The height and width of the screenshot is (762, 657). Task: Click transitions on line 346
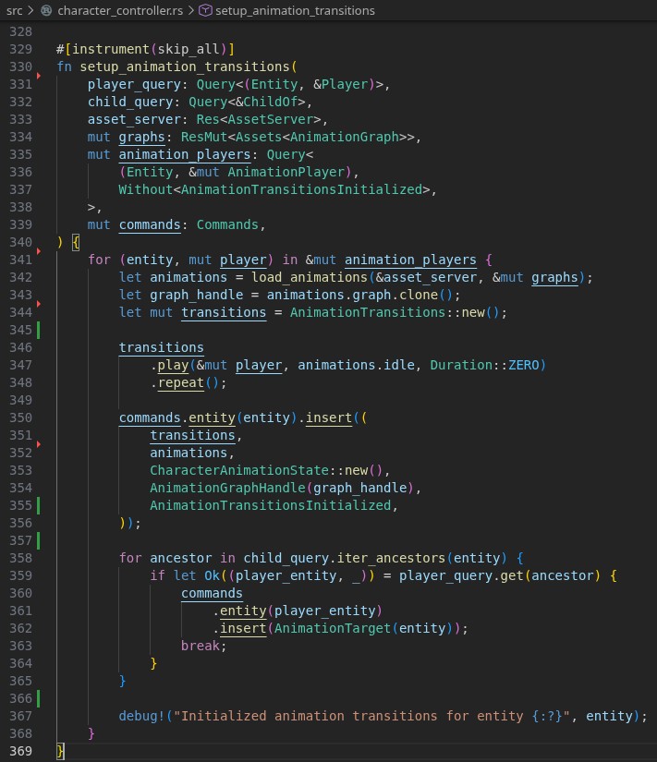click(x=162, y=347)
